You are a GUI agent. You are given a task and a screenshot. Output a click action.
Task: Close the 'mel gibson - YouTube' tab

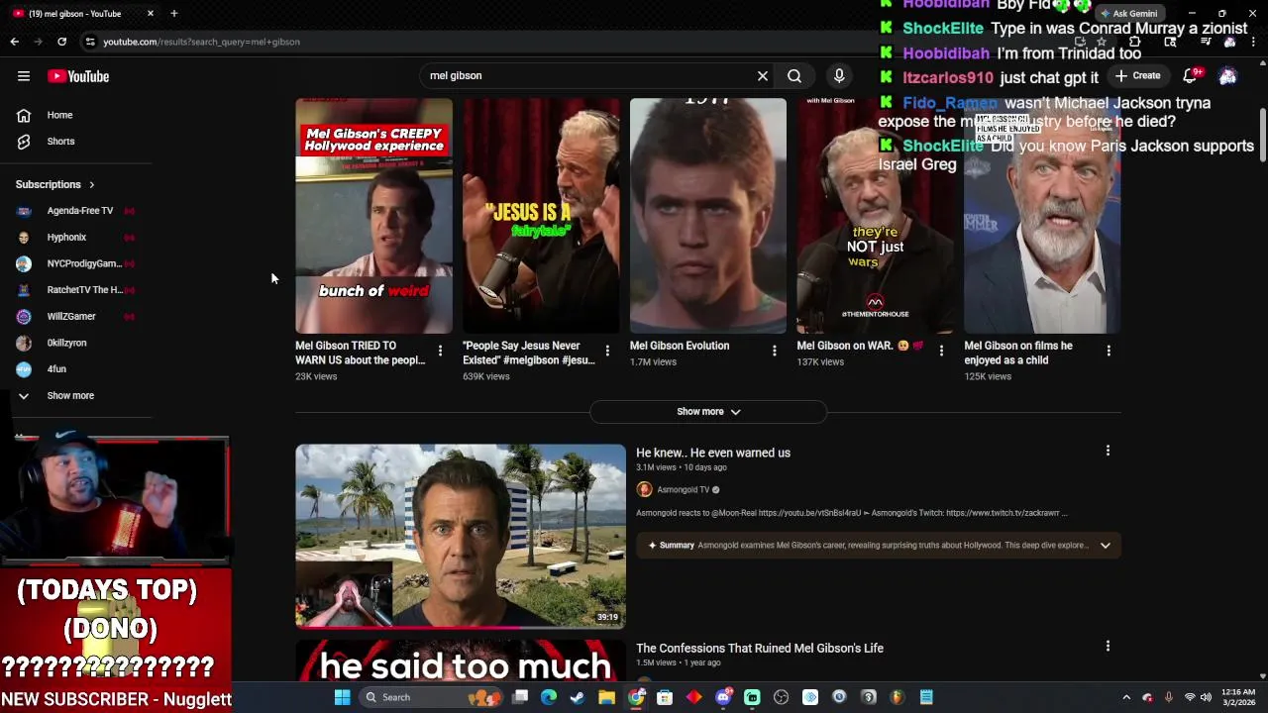151,14
